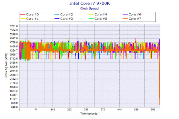Select the 'Core #0' legend label
The width and height of the screenshot is (179, 119).
click(33, 15)
